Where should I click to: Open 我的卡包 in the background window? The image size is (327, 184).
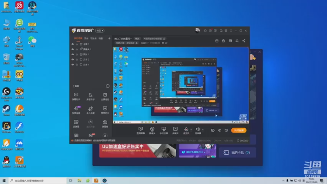pos(237,153)
